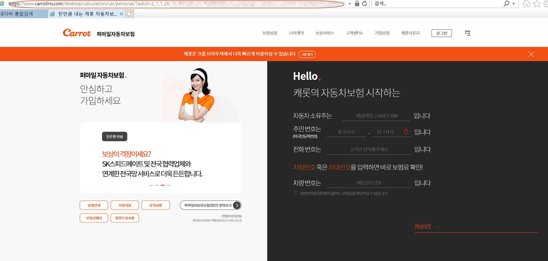
Task: Click the 퍼마일자동차보험 title next to logo
Action: [x=116, y=34]
